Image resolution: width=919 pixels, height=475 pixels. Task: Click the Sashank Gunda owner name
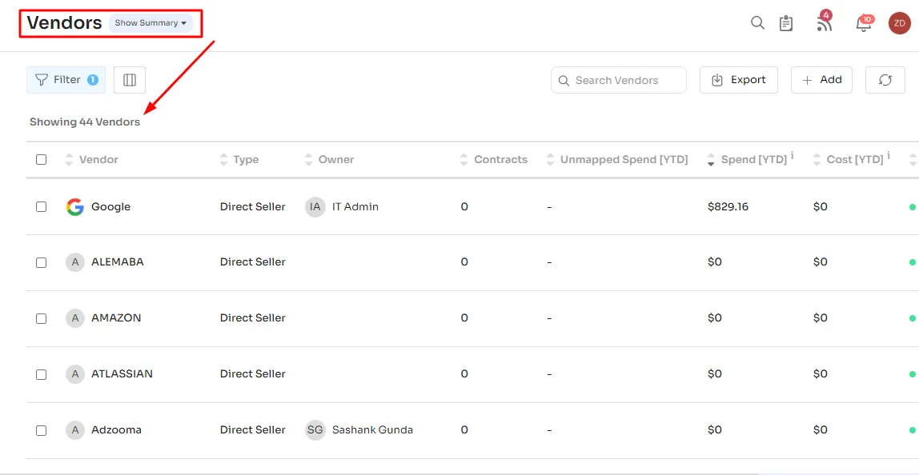[372, 430]
